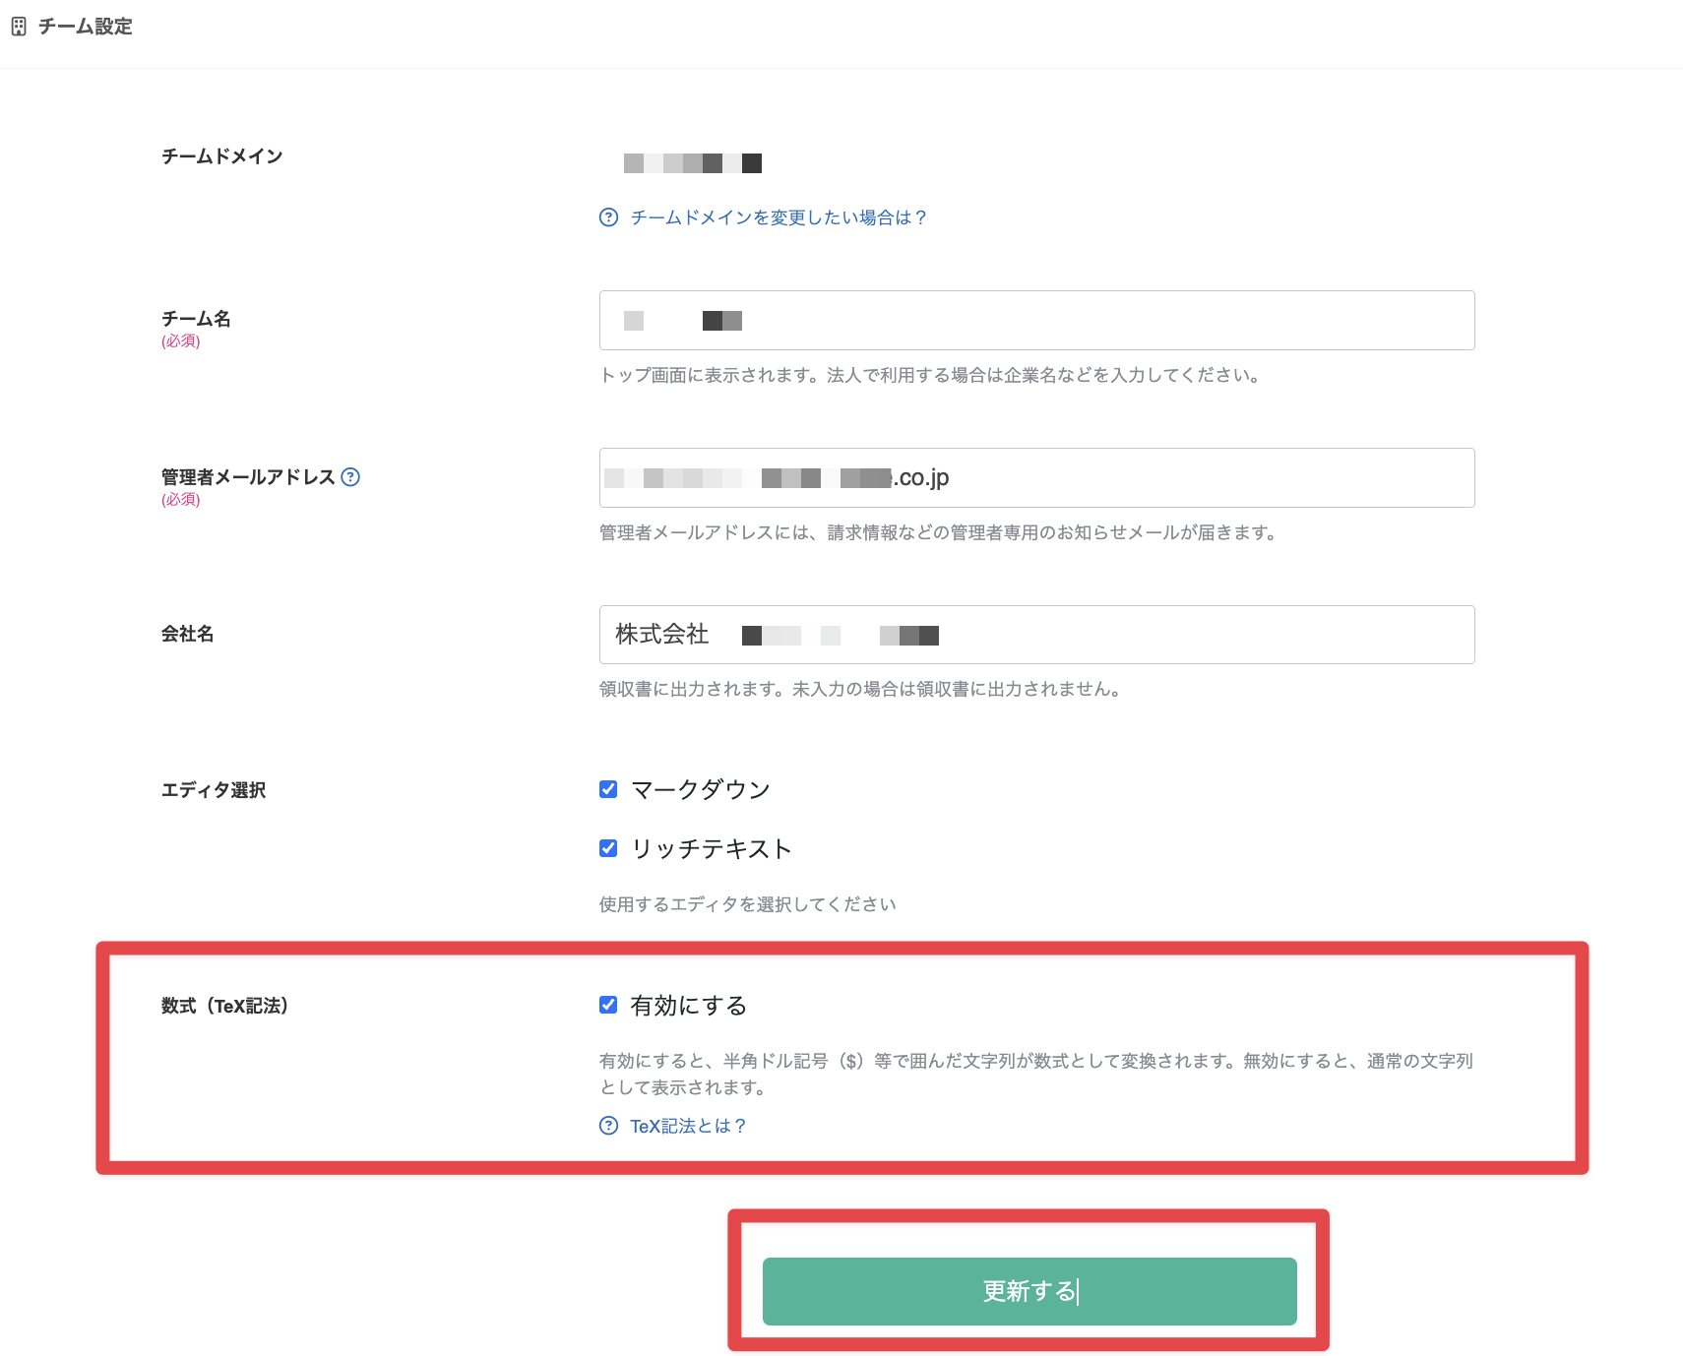Click the チーム名 field label
1683x1356 pixels.
pos(196,319)
